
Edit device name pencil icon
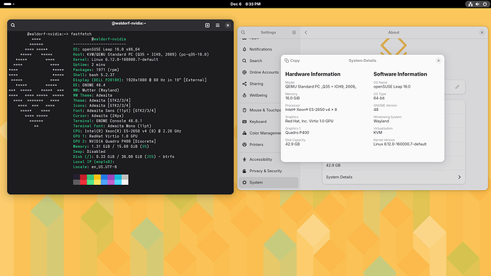click(457, 87)
